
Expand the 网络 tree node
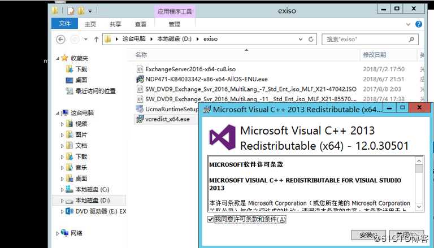click(57, 233)
